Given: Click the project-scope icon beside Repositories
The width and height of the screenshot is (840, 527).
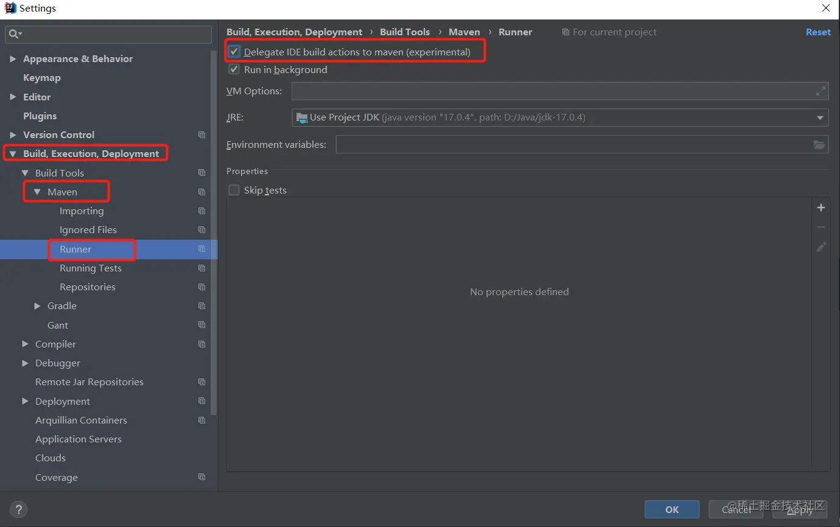Looking at the screenshot, I should click(202, 287).
